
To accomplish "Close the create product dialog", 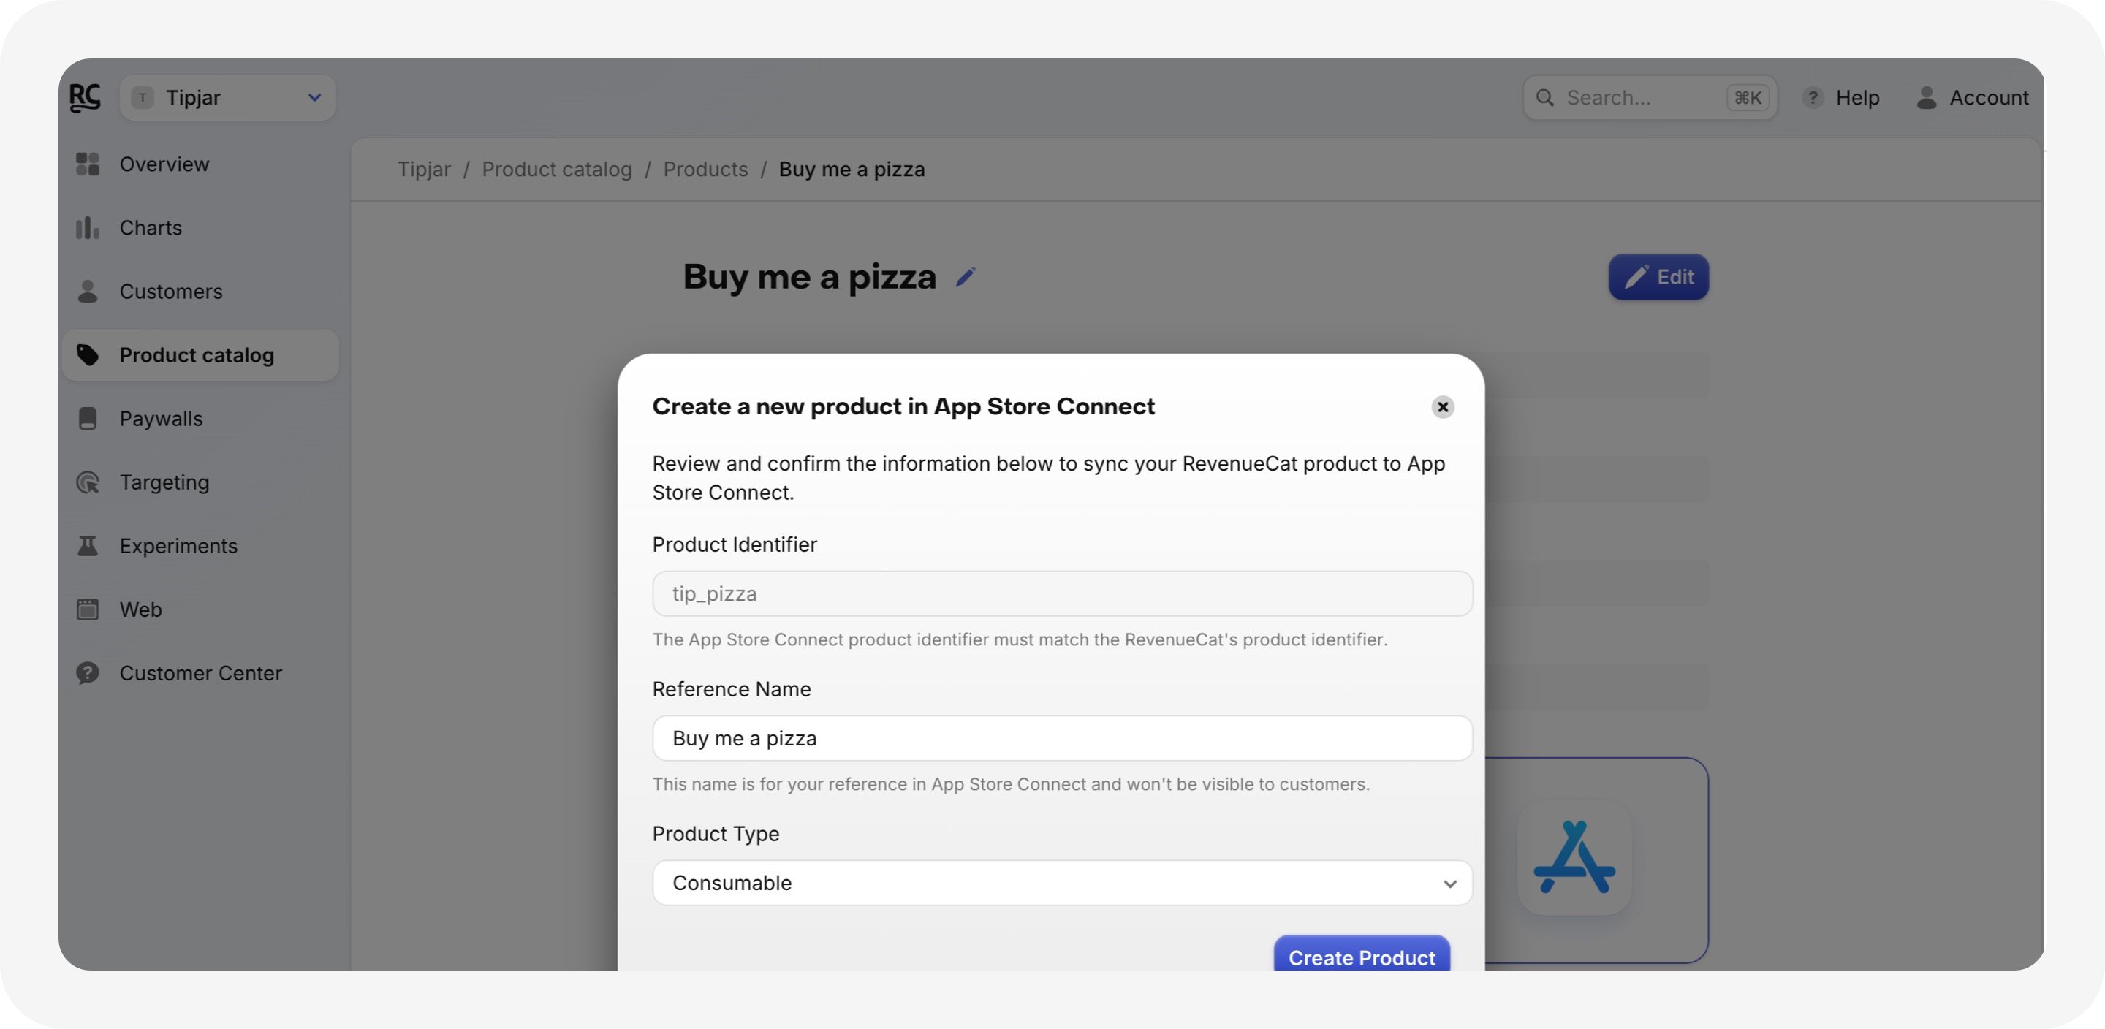I will point(1442,407).
